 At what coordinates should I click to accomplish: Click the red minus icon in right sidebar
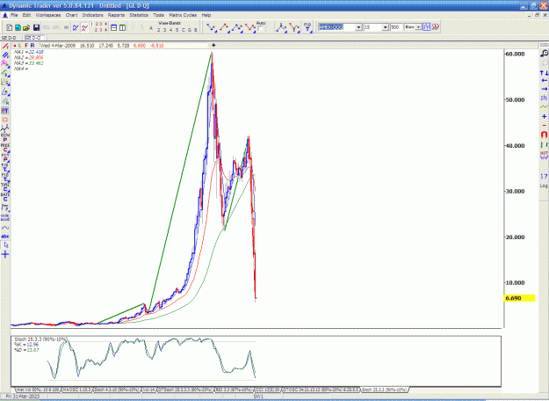click(544, 125)
